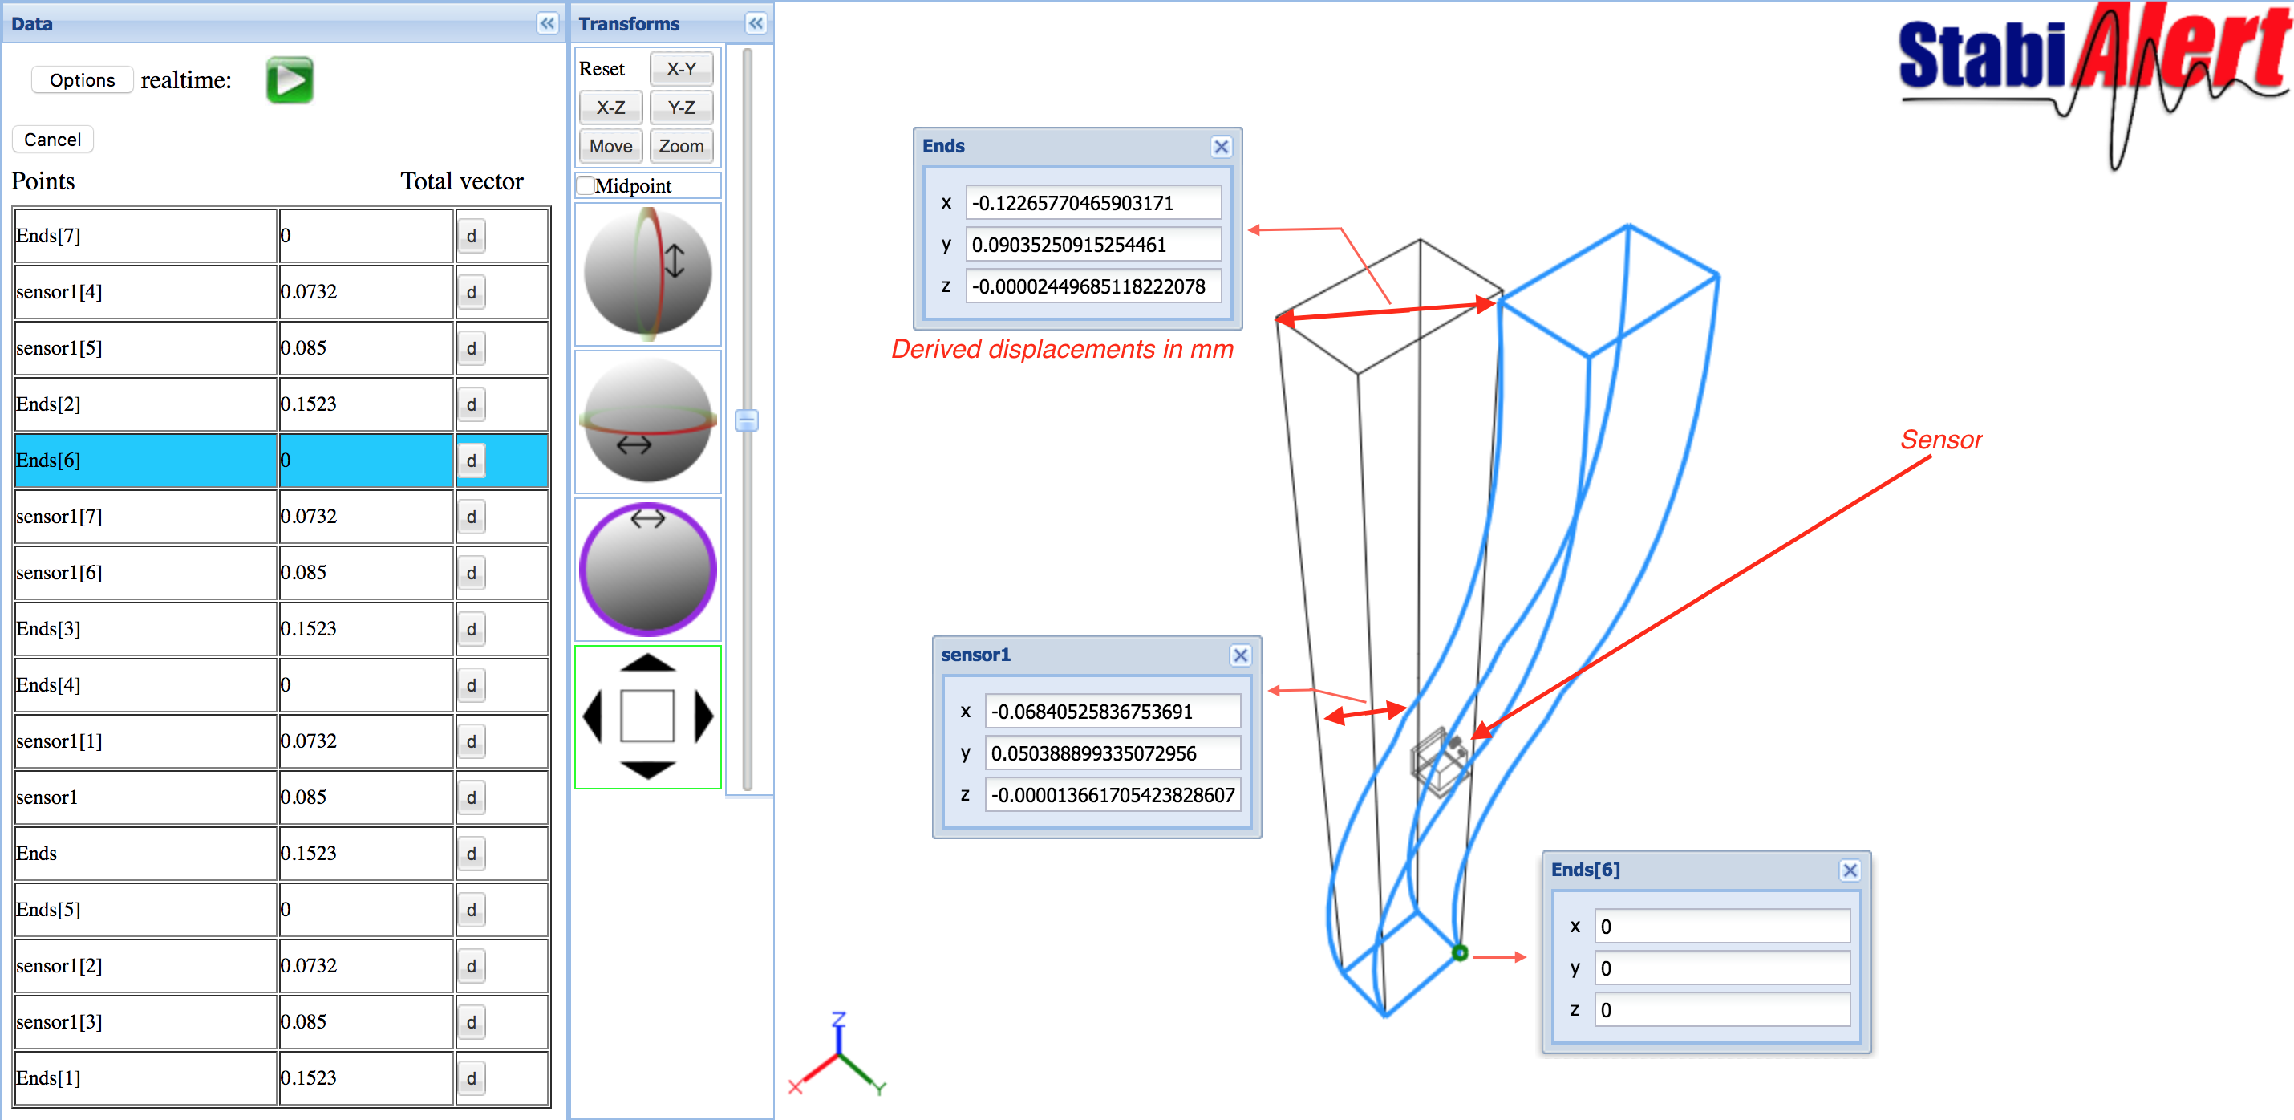Select the sensor1[4] point row
Viewport: 2294px width, 1120px height.
[x=282, y=292]
